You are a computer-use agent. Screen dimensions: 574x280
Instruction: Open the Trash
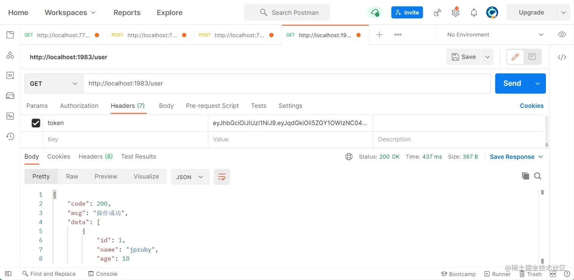pyautogui.click(x=530, y=274)
